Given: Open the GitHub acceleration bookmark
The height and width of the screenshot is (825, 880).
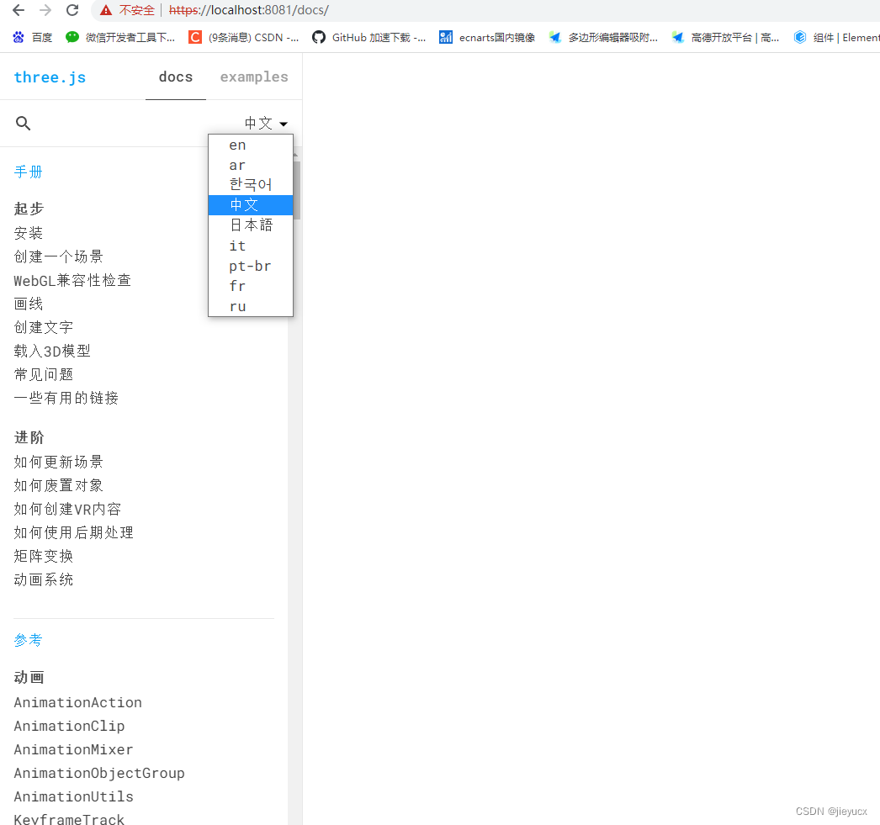Looking at the screenshot, I should [369, 38].
